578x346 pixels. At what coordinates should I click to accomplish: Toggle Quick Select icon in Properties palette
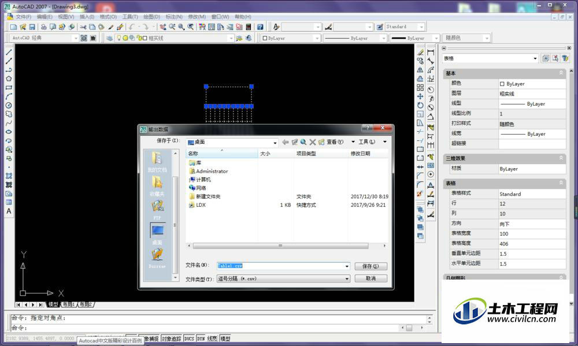click(565, 58)
